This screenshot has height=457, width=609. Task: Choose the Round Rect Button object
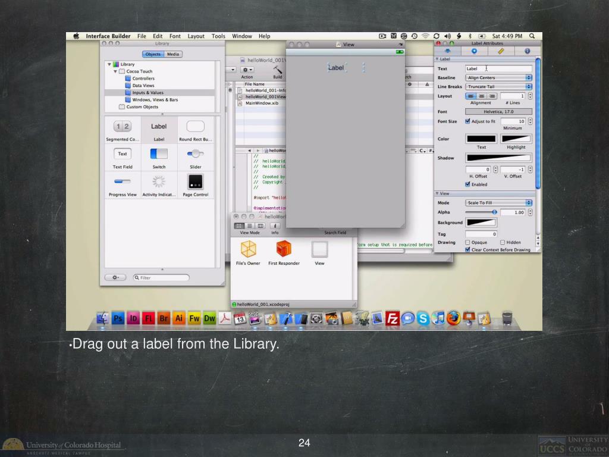(x=195, y=130)
